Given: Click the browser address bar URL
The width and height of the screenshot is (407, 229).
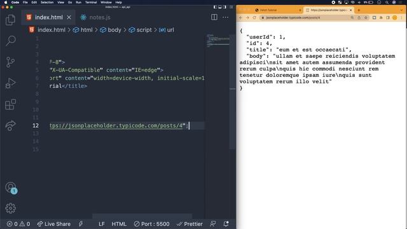Looking at the screenshot, I should pos(293,18).
